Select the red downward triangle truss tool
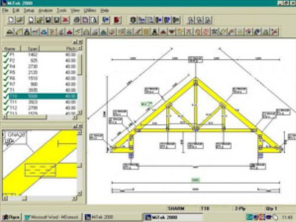Image resolution: width=296 pixels, height=222 pixels. pos(172,32)
